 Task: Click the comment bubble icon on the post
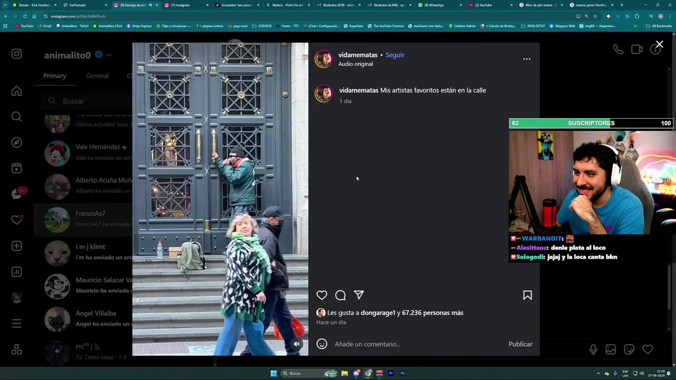coord(340,296)
